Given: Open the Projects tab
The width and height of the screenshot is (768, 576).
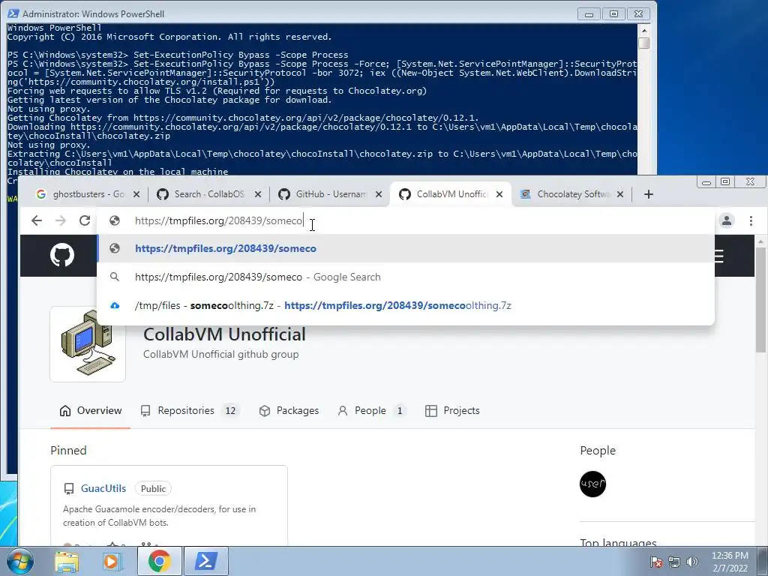Looking at the screenshot, I should 452,411.
